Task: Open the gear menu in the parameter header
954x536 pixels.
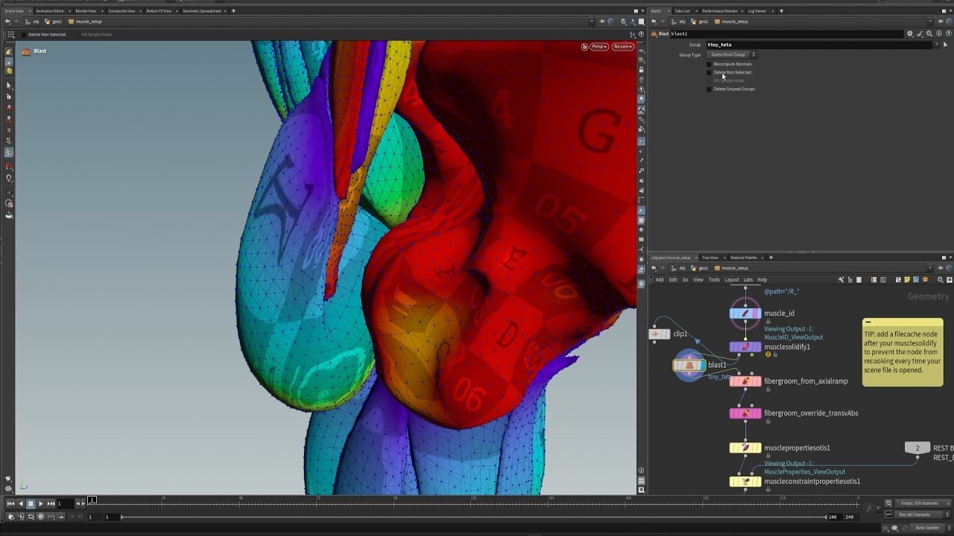Action: click(909, 33)
